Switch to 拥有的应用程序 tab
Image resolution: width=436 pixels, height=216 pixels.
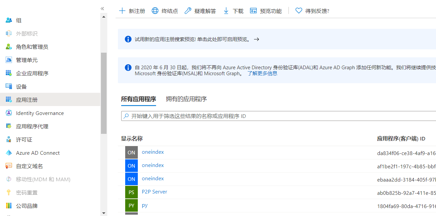click(x=186, y=99)
